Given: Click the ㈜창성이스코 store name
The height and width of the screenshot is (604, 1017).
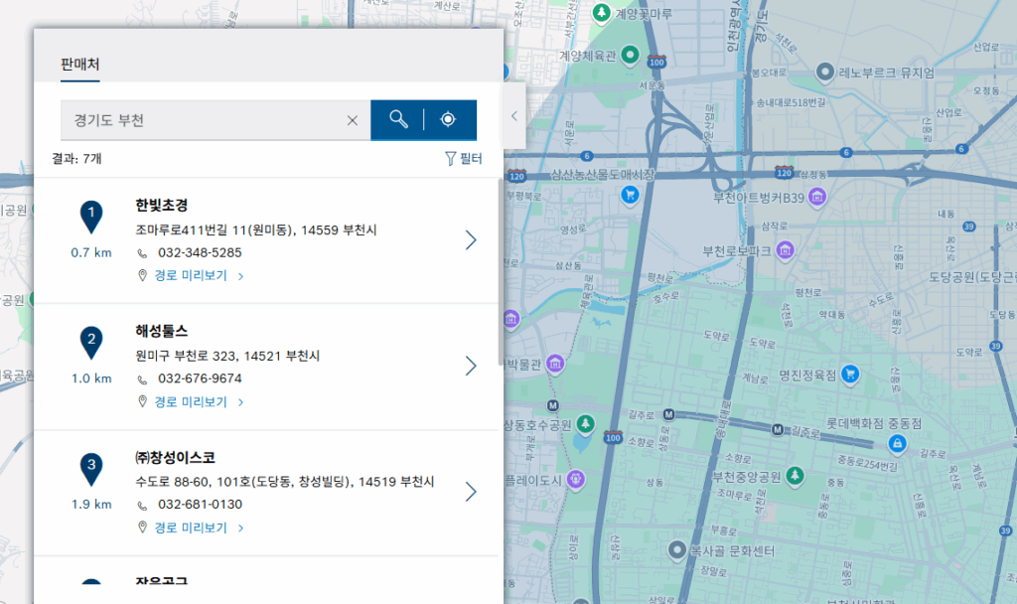Looking at the screenshot, I should [175, 457].
